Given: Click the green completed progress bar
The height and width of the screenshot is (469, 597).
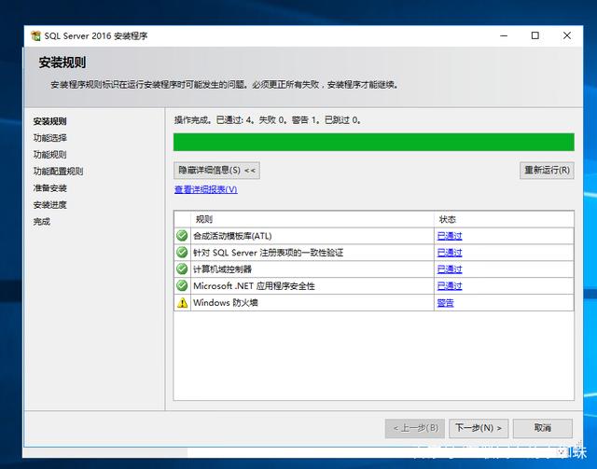Looking at the screenshot, I should tap(374, 142).
